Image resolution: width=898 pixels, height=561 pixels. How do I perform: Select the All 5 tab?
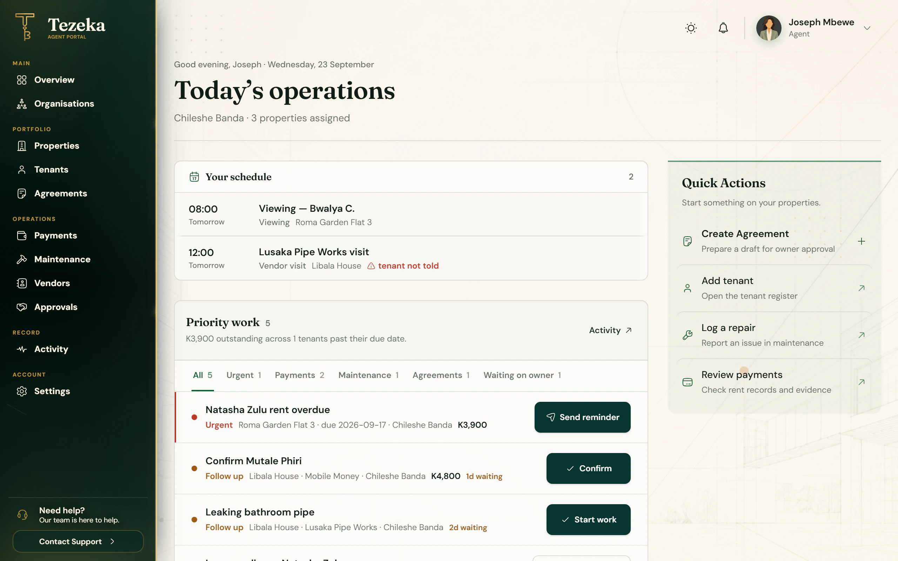(x=203, y=375)
